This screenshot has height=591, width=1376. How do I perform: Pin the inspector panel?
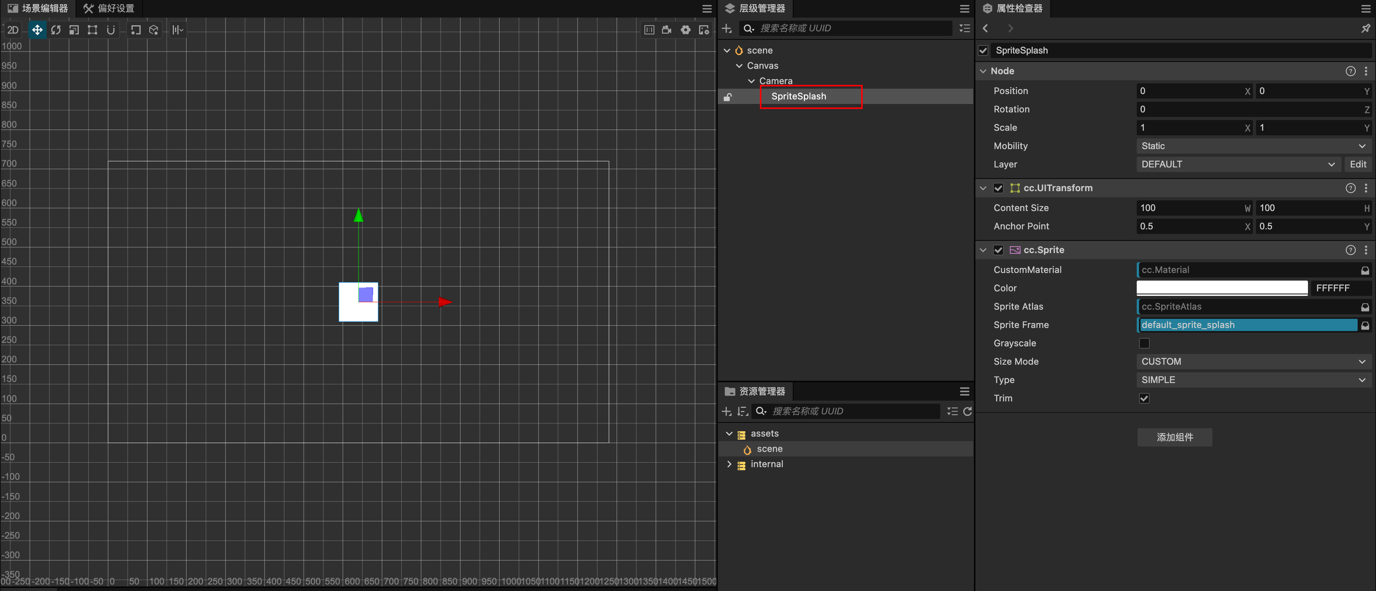click(x=1365, y=28)
